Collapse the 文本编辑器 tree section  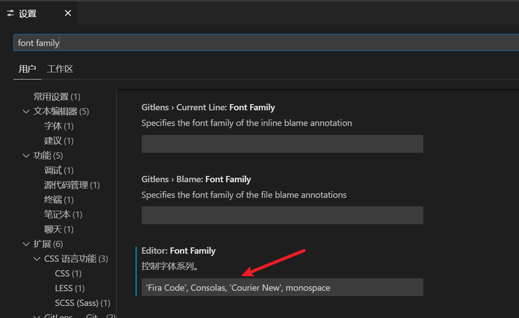pyautogui.click(x=26, y=111)
